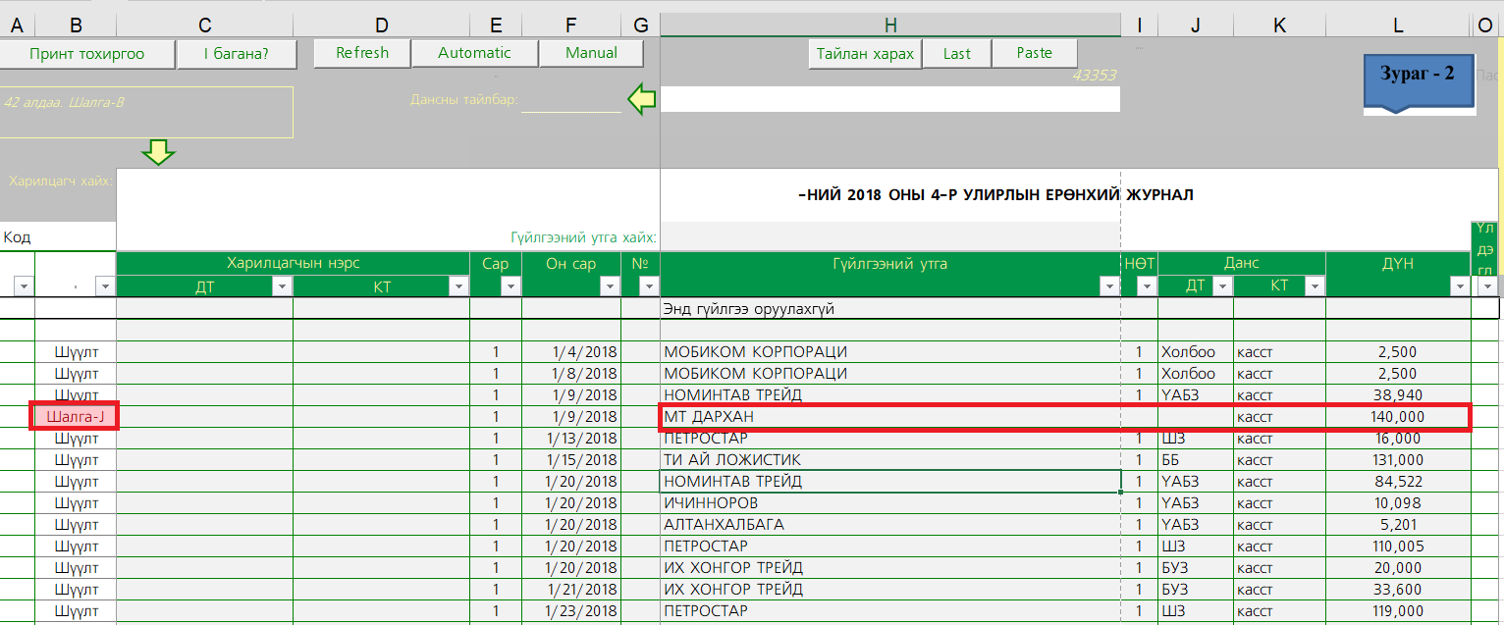Image resolution: width=1504 pixels, height=625 pixels.
Task: Click the Last button
Action: (x=956, y=54)
